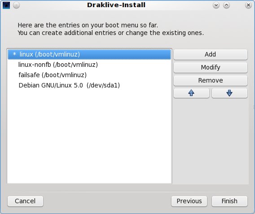Open the window menu icon in title bar
The width and height of the screenshot is (255, 214).
coord(6,5)
